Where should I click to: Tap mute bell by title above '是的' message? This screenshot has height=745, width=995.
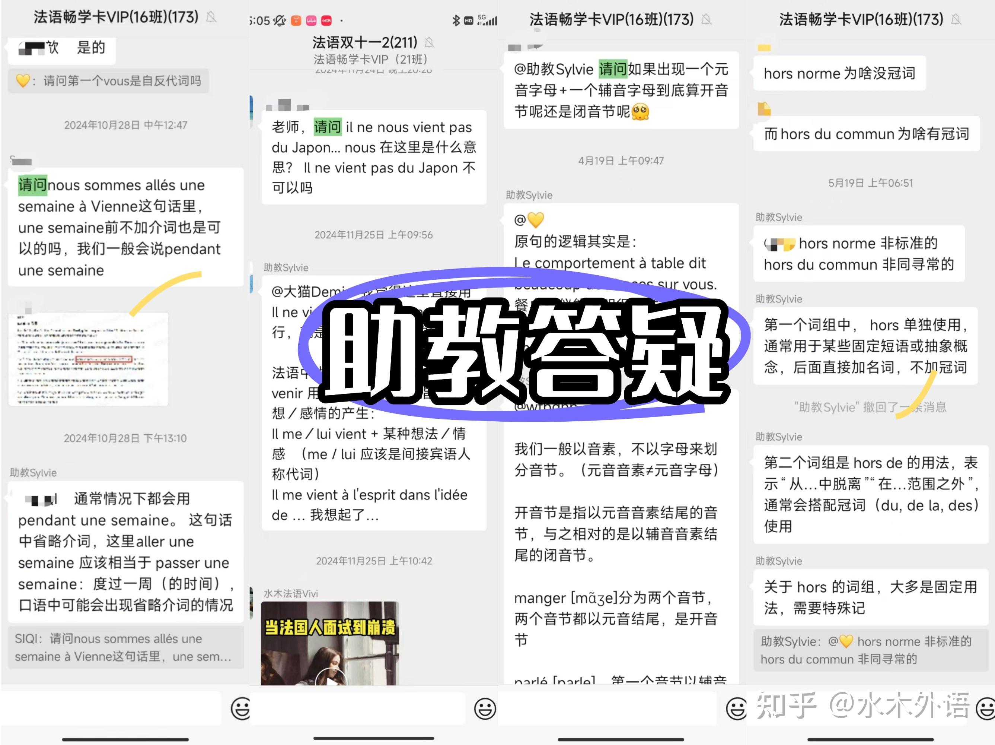(211, 17)
